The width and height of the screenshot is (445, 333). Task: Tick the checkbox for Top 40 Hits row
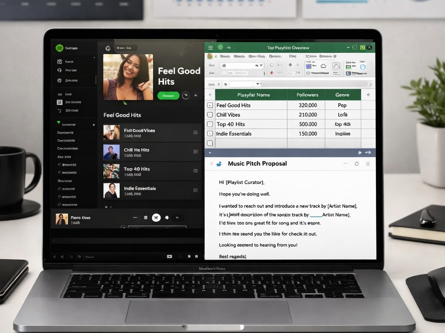pyautogui.click(x=210, y=124)
